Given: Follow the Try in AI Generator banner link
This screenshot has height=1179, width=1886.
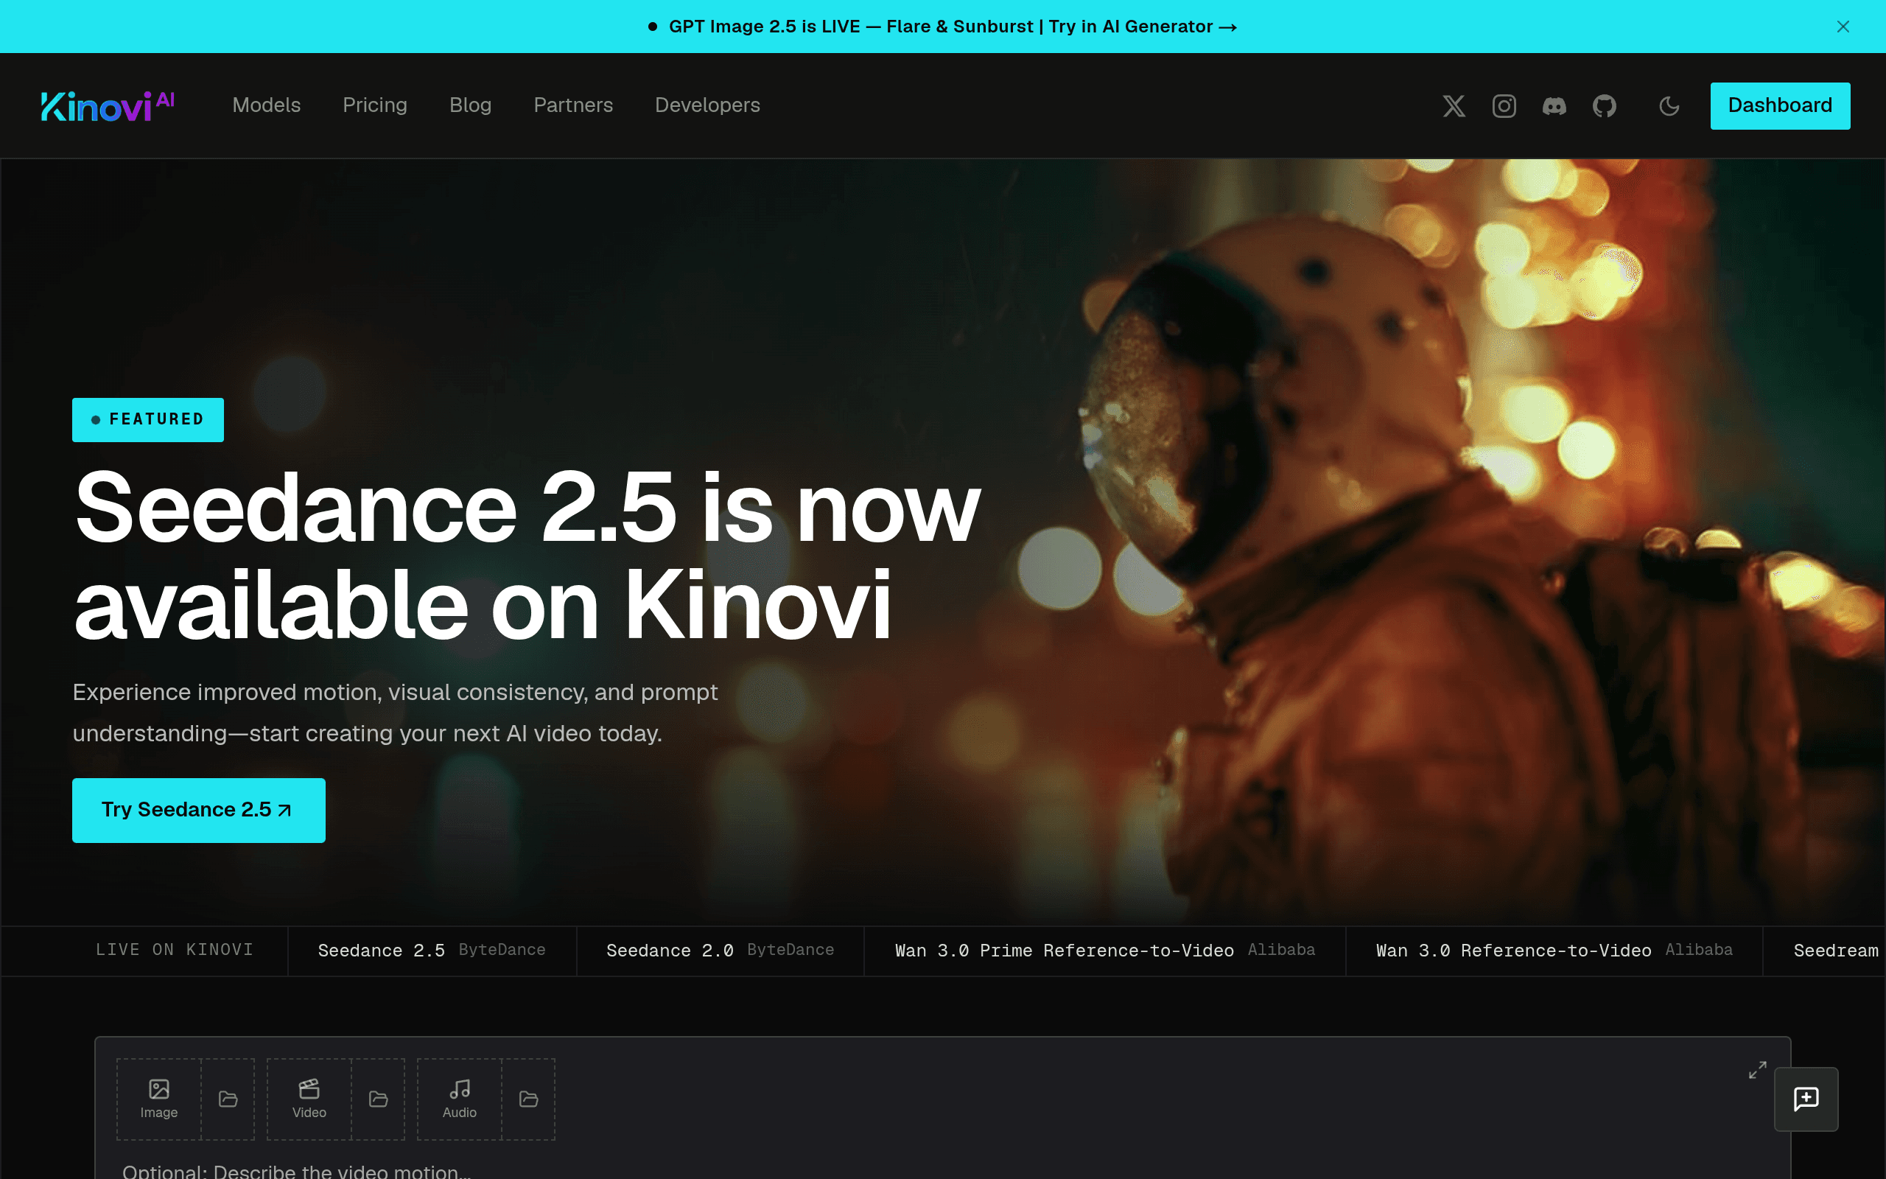Looking at the screenshot, I should click(1143, 27).
